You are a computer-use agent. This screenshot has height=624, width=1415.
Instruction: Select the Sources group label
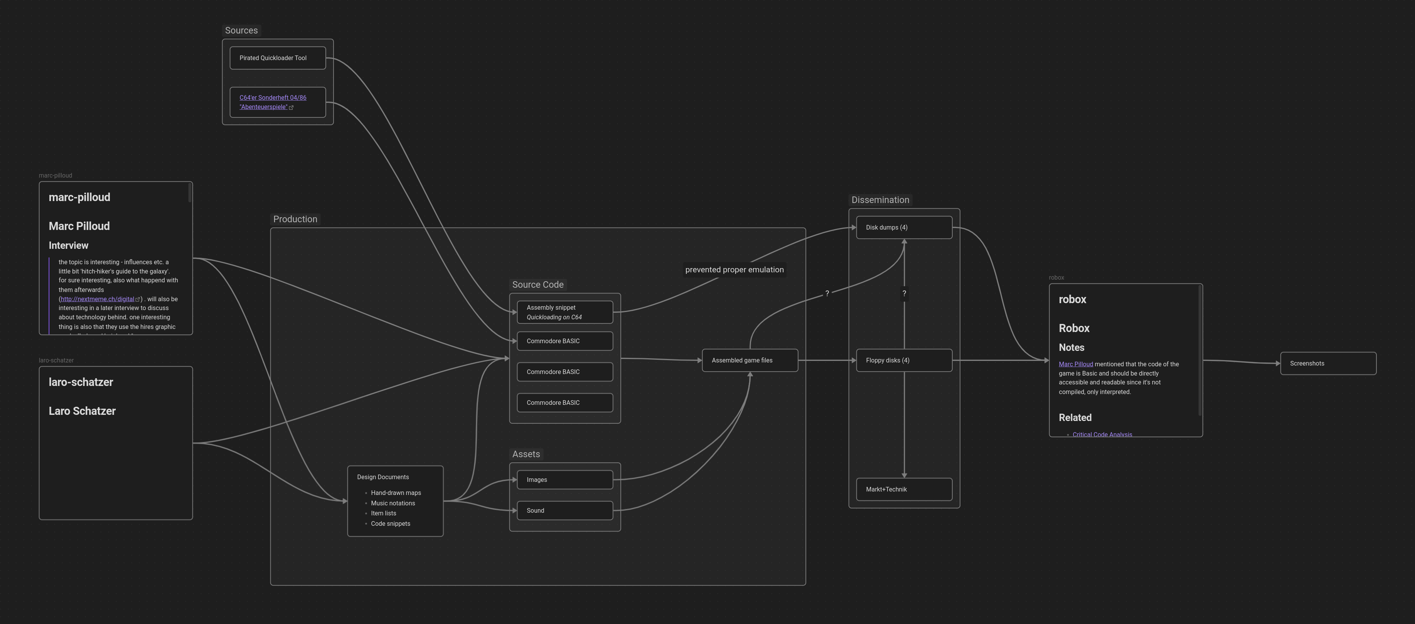(x=241, y=31)
